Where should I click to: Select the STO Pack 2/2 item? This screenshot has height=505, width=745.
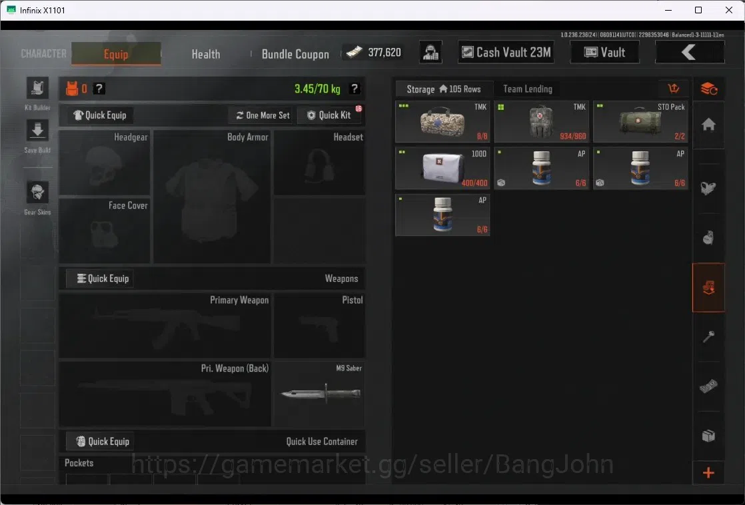pyautogui.click(x=640, y=122)
